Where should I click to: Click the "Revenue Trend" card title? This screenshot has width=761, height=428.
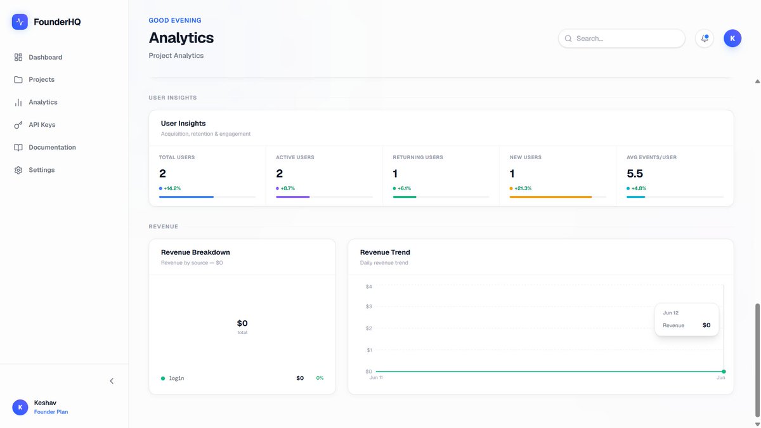385,252
